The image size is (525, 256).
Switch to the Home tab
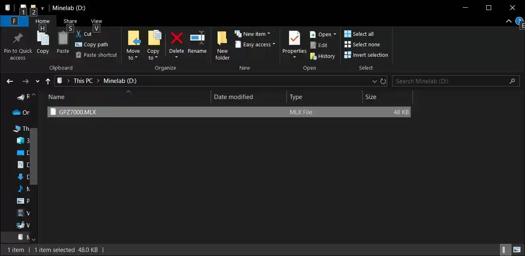coord(42,21)
